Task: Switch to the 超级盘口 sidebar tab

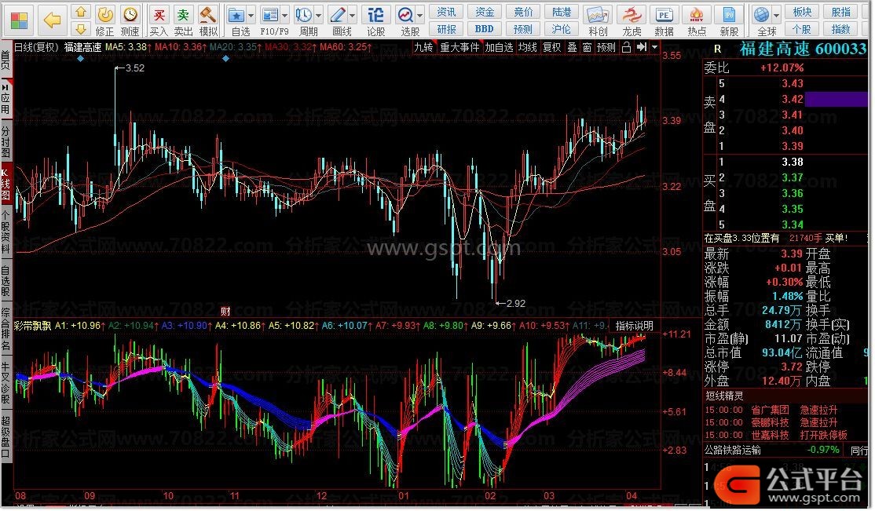Action: [5, 436]
